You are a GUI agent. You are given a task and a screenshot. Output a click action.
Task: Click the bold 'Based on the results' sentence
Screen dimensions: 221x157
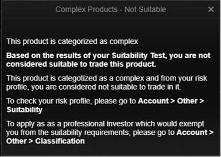pyautogui.click(x=108, y=60)
